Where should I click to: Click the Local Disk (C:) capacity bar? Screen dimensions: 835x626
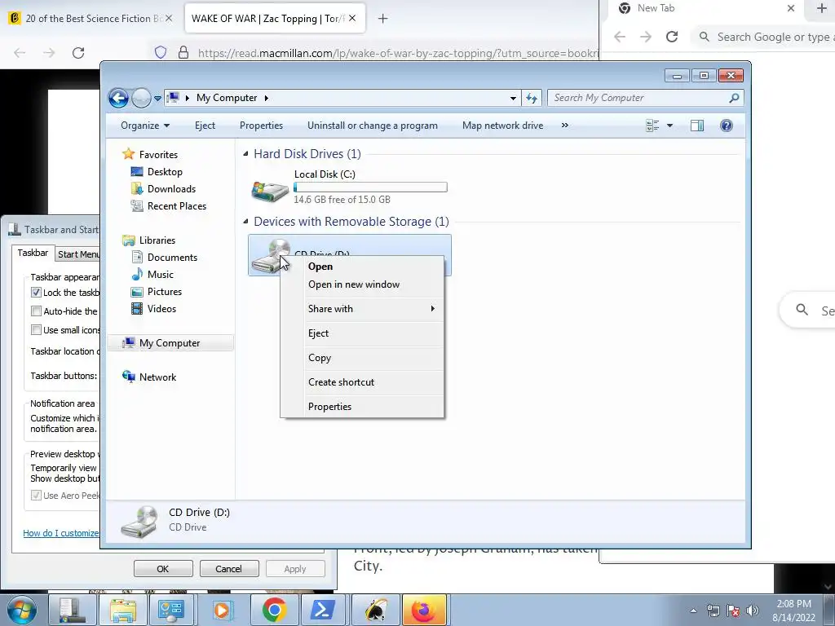pos(371,187)
